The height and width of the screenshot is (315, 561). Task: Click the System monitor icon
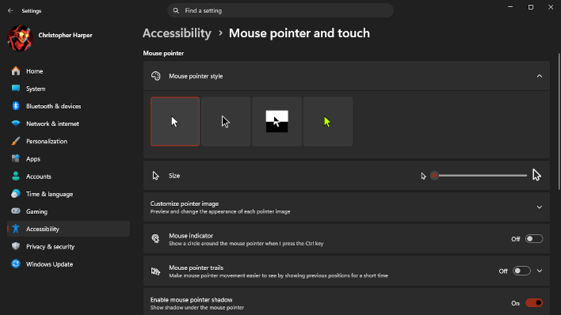tap(16, 89)
